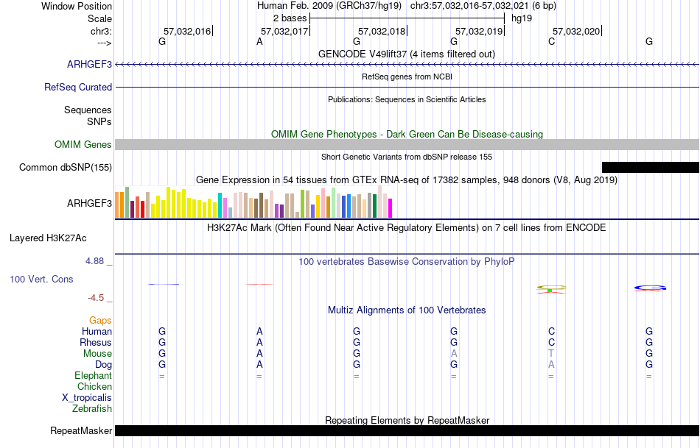Click the Rhesus row C base

point(551,342)
